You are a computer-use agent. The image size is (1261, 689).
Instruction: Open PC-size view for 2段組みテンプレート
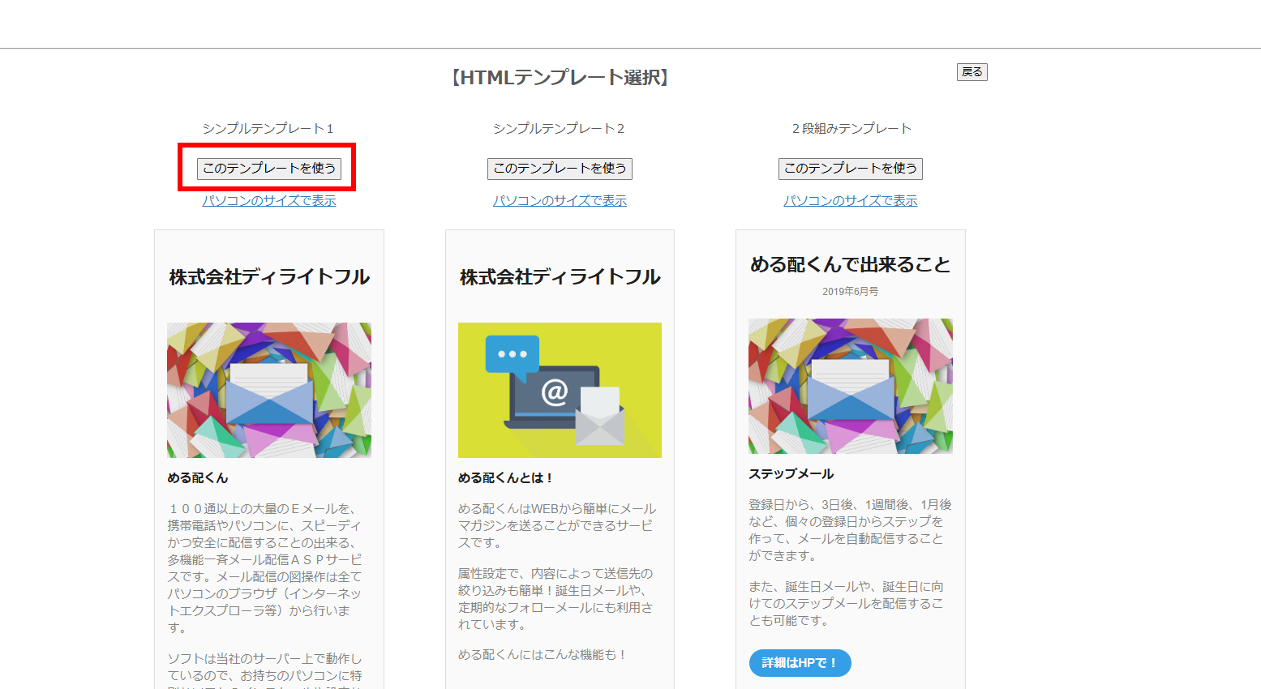coord(851,200)
